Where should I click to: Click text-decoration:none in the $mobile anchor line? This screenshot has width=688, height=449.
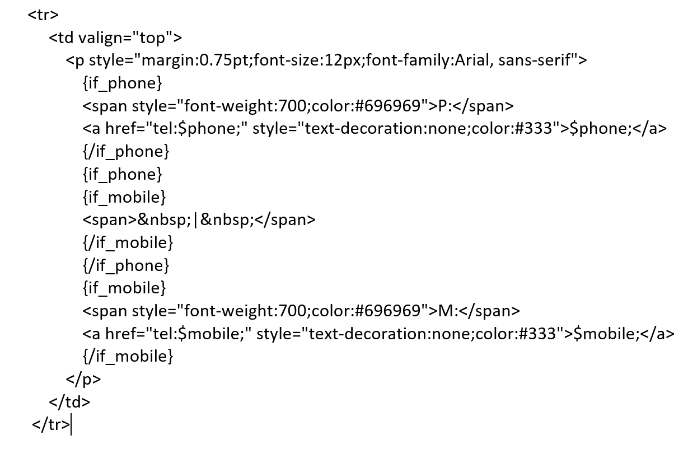point(390,334)
